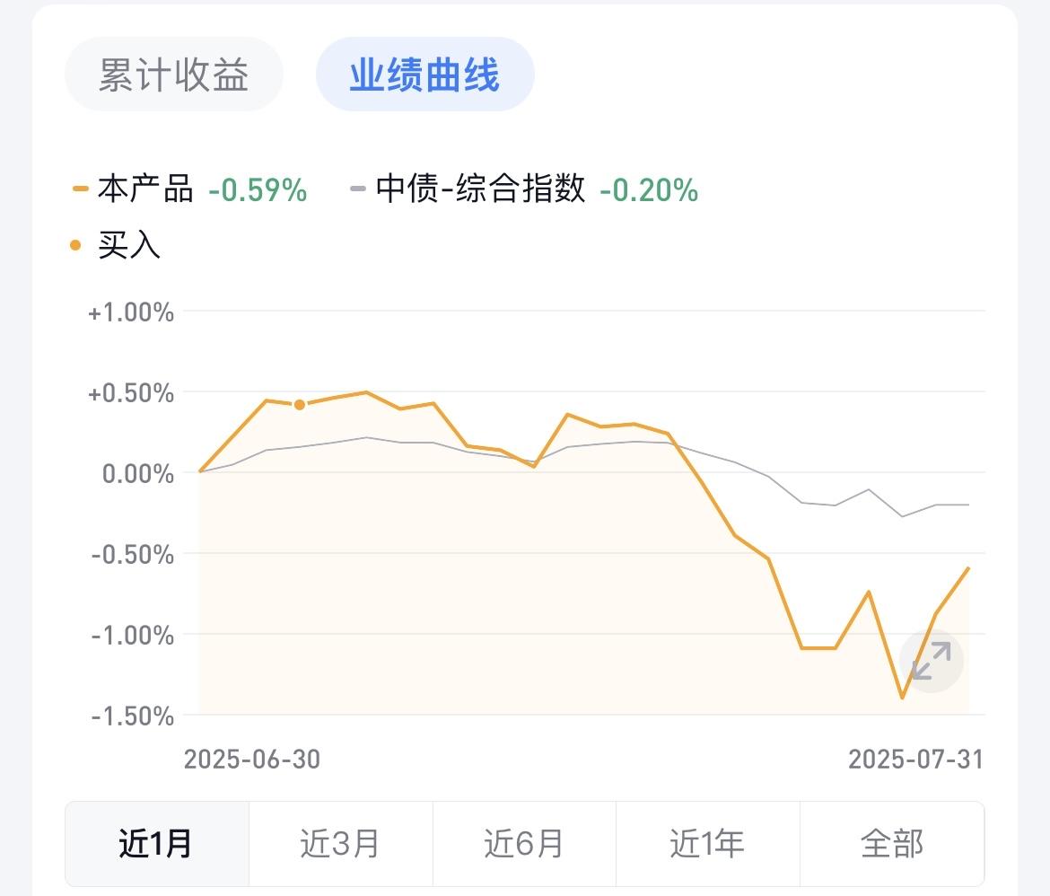Image resolution: width=1050 pixels, height=896 pixels.
Task: Toggle 本产品 legend series
Action: 145,189
